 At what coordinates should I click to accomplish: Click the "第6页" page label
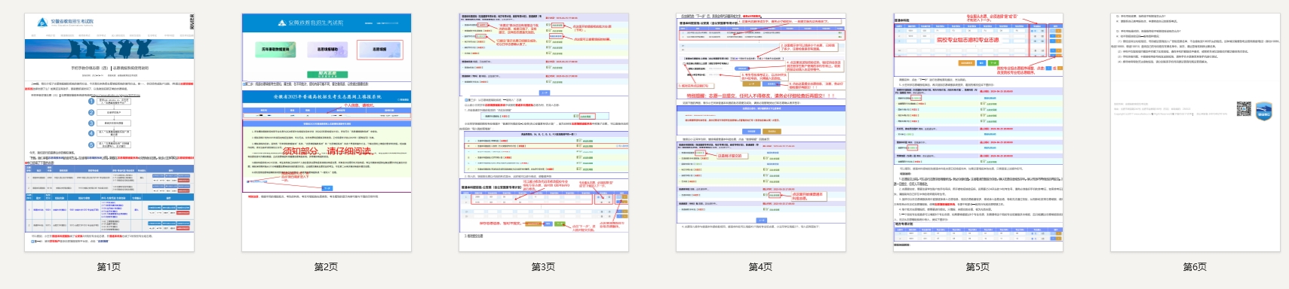tap(1195, 267)
